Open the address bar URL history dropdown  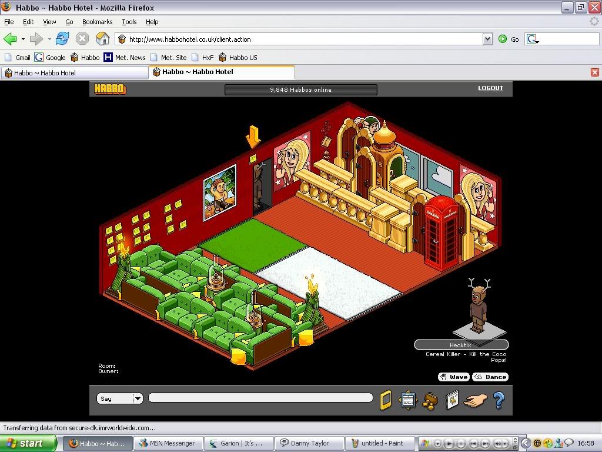[487, 39]
